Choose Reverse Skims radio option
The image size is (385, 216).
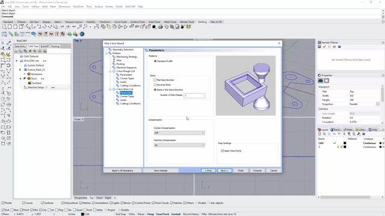[x=155, y=85]
